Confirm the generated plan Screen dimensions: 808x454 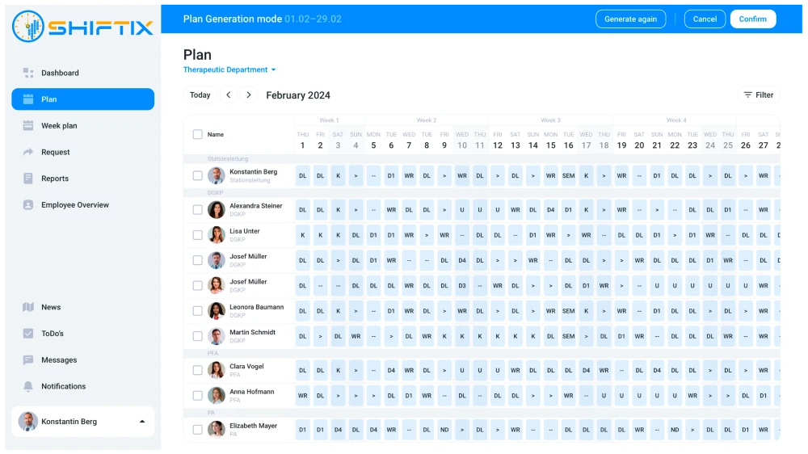752,19
